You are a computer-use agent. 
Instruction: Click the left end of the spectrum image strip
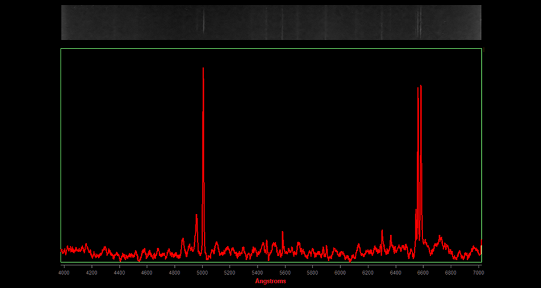click(x=65, y=22)
